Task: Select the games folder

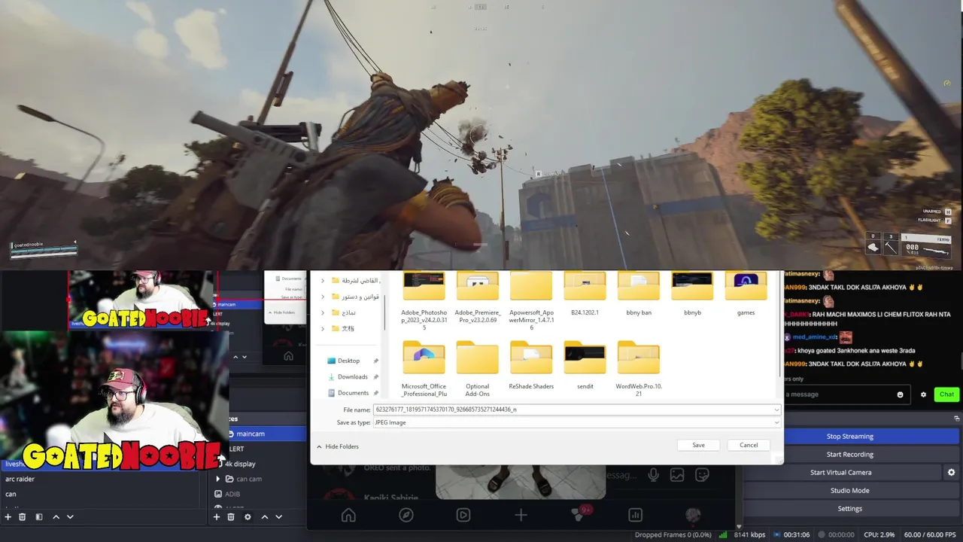Action: [x=746, y=293]
